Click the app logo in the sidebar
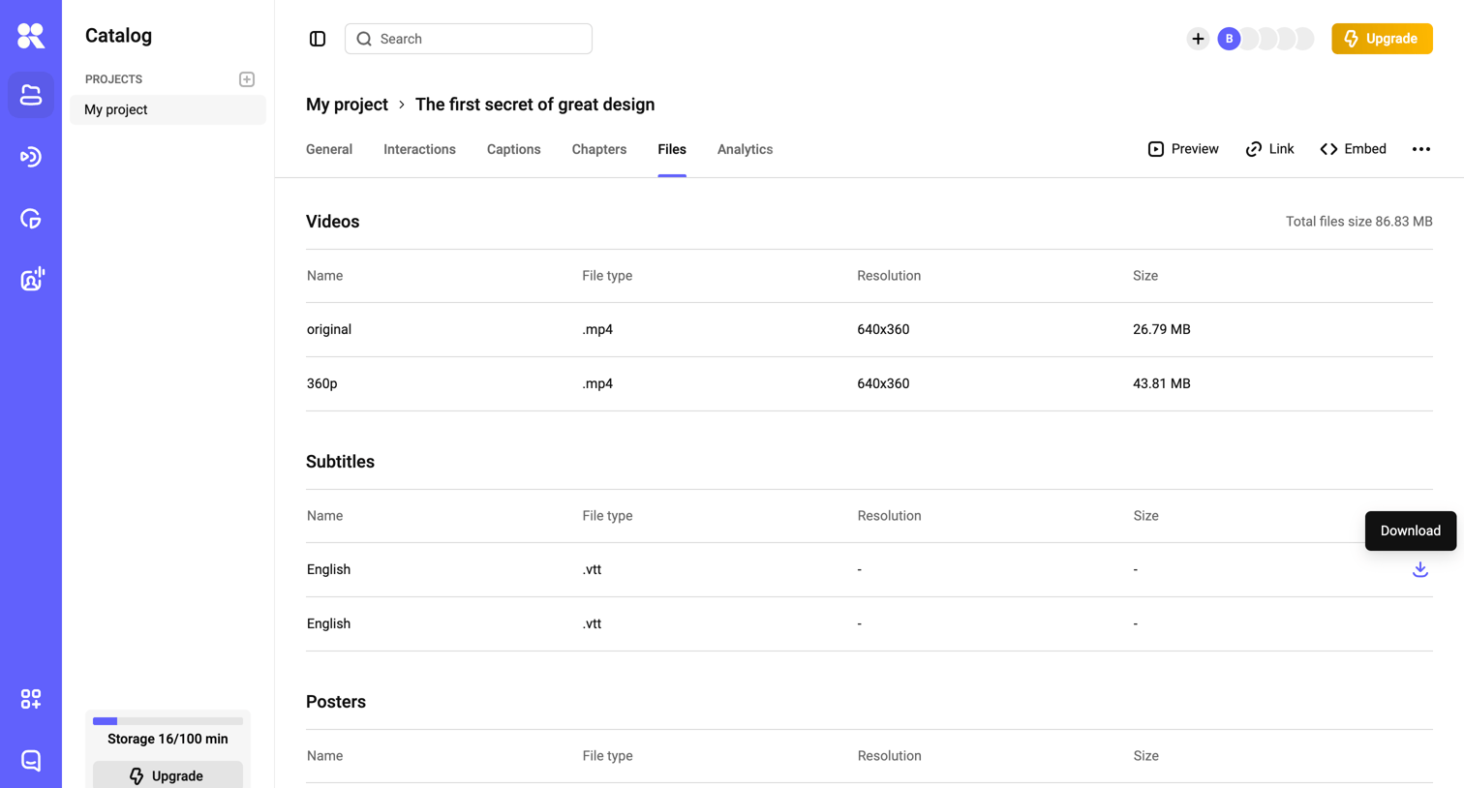The image size is (1464, 788). pyautogui.click(x=31, y=36)
